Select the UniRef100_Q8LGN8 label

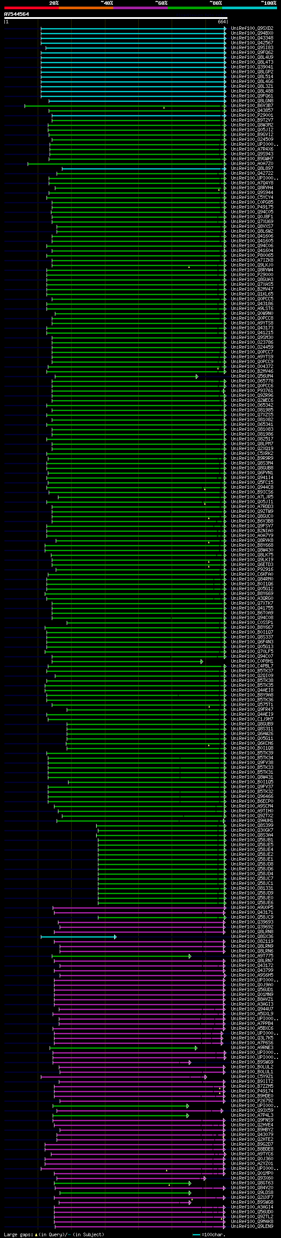tap(252, 101)
